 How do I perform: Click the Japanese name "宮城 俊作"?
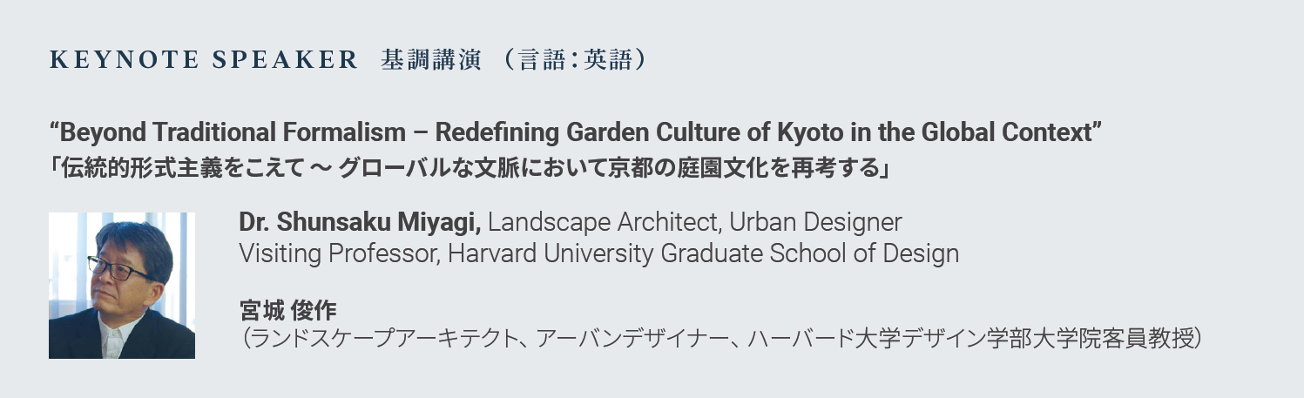[287, 309]
